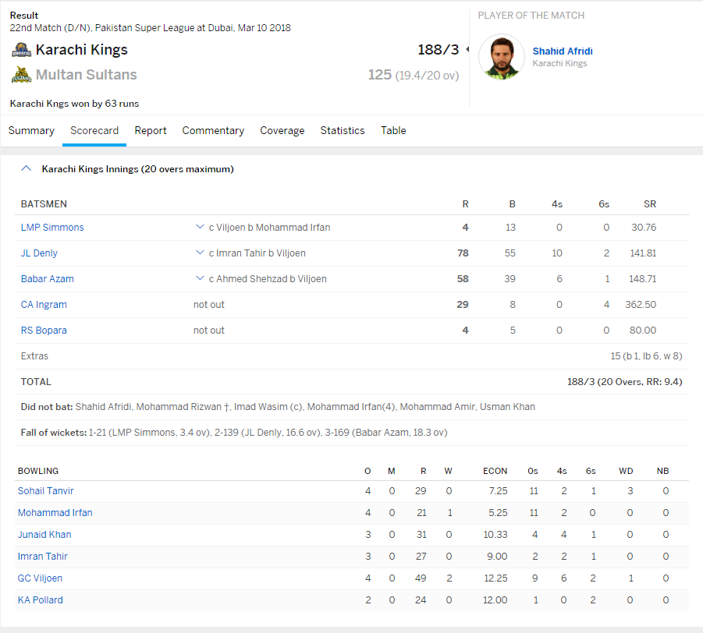Screen dimensions: 703x633
Task: Switch to the Summary tab
Action: [31, 131]
